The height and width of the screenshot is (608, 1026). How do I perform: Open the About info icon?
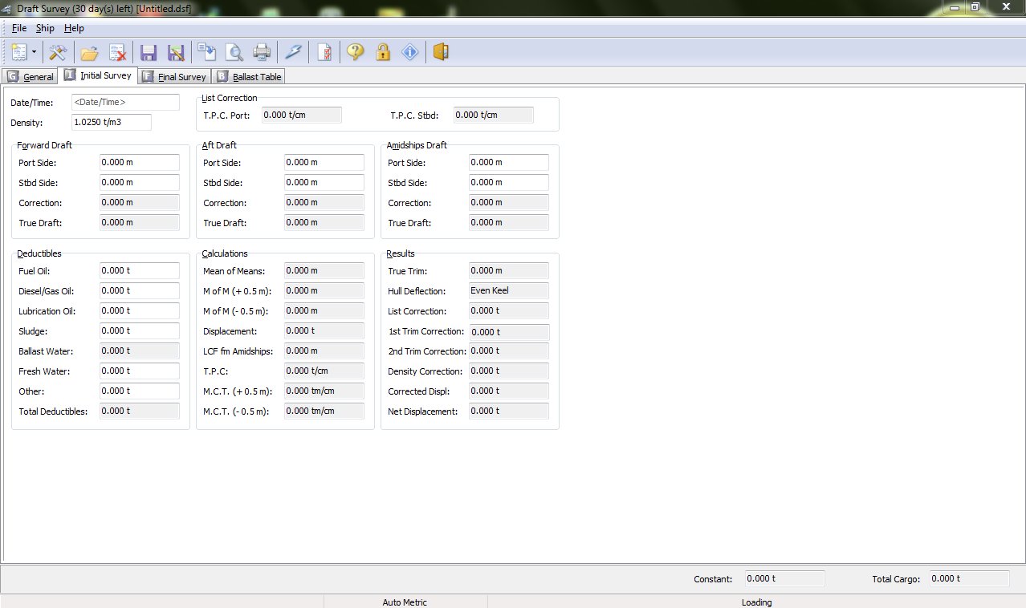point(410,51)
